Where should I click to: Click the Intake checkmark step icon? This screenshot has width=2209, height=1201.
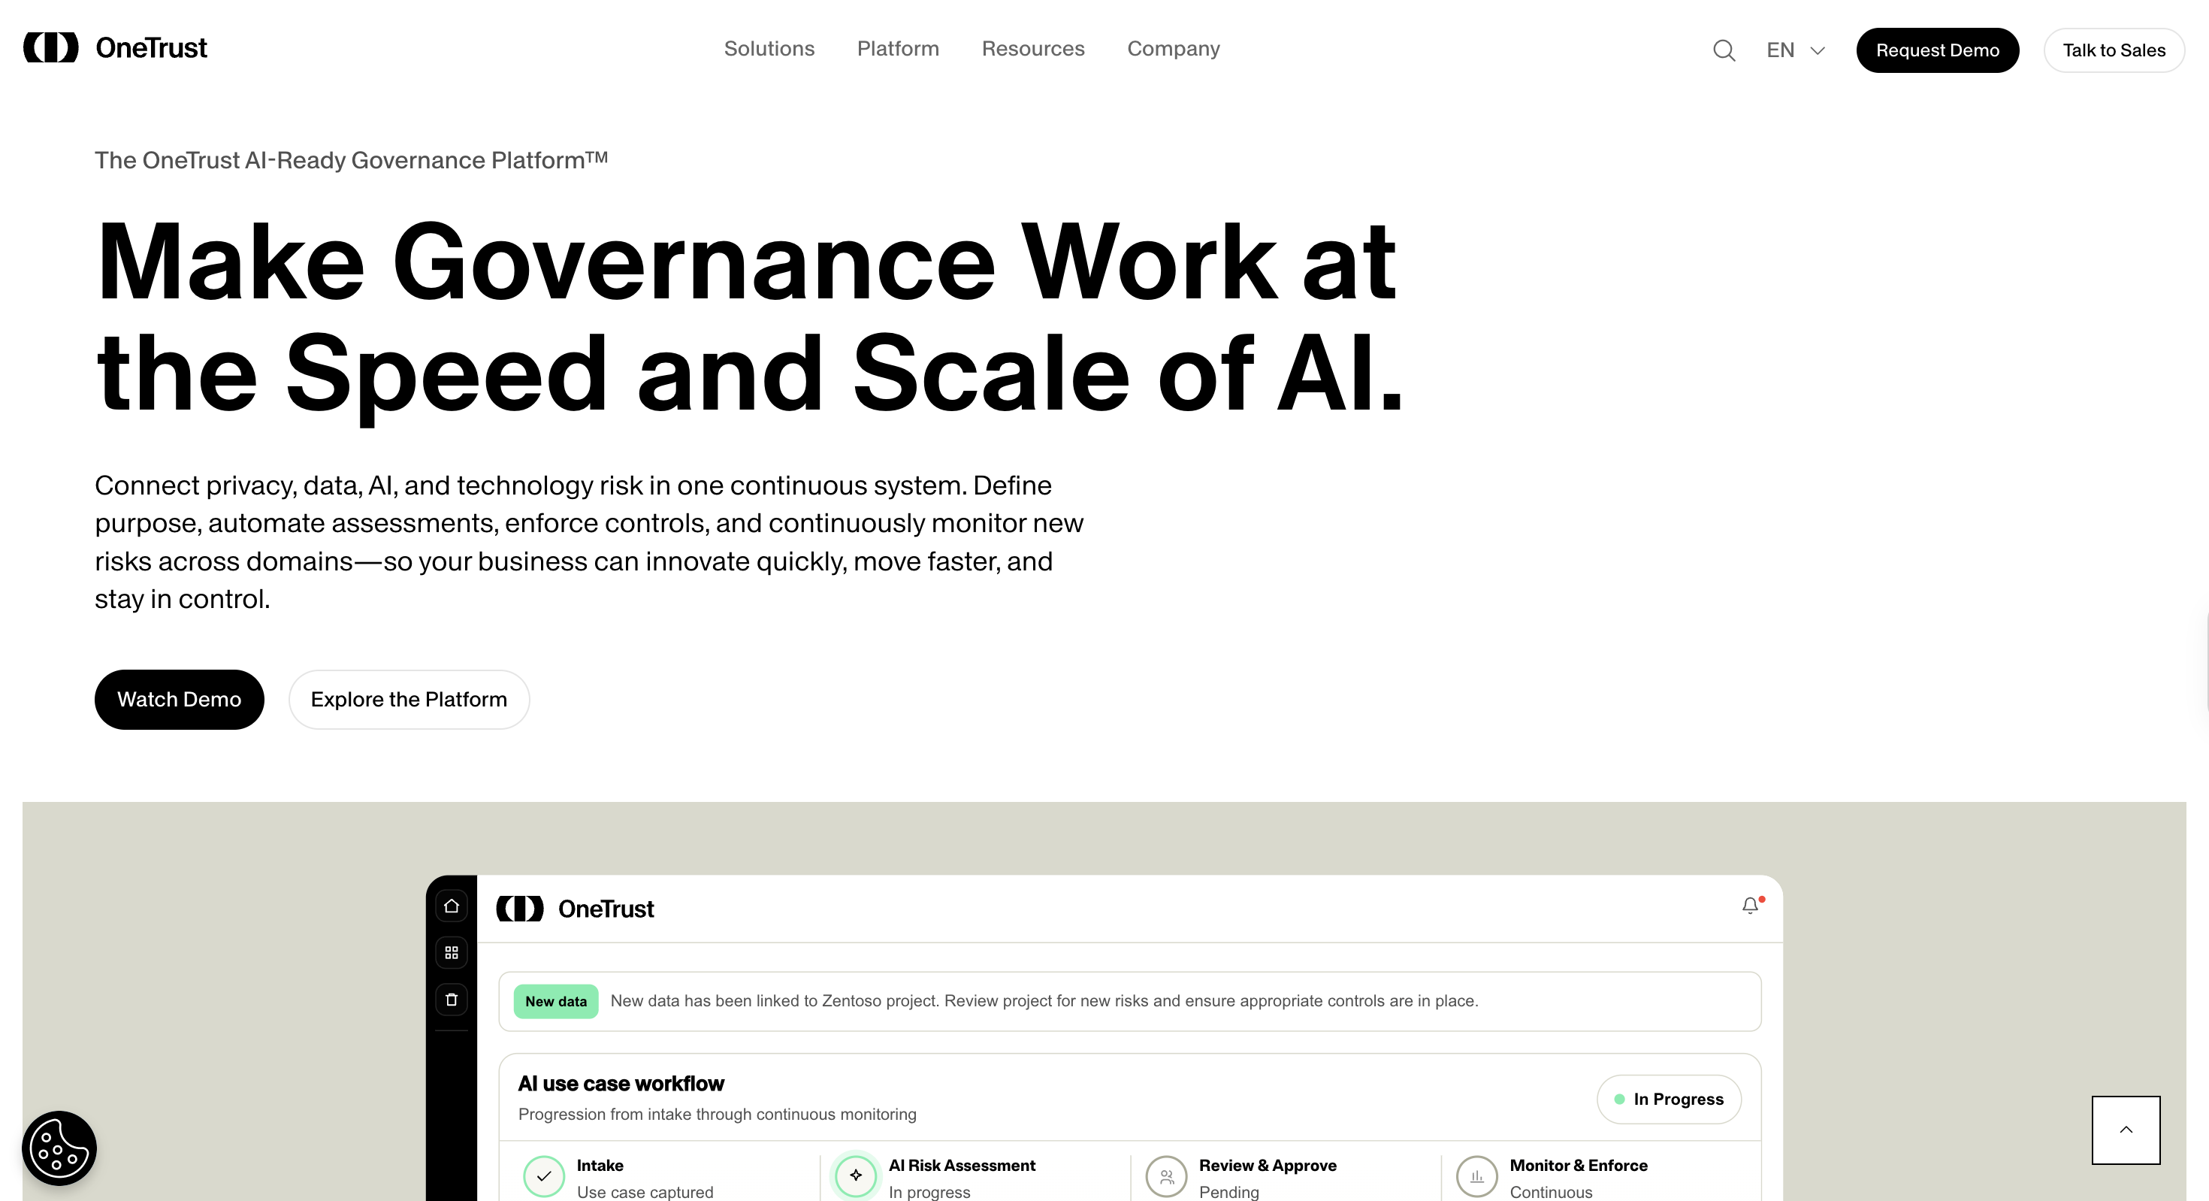pos(544,1176)
